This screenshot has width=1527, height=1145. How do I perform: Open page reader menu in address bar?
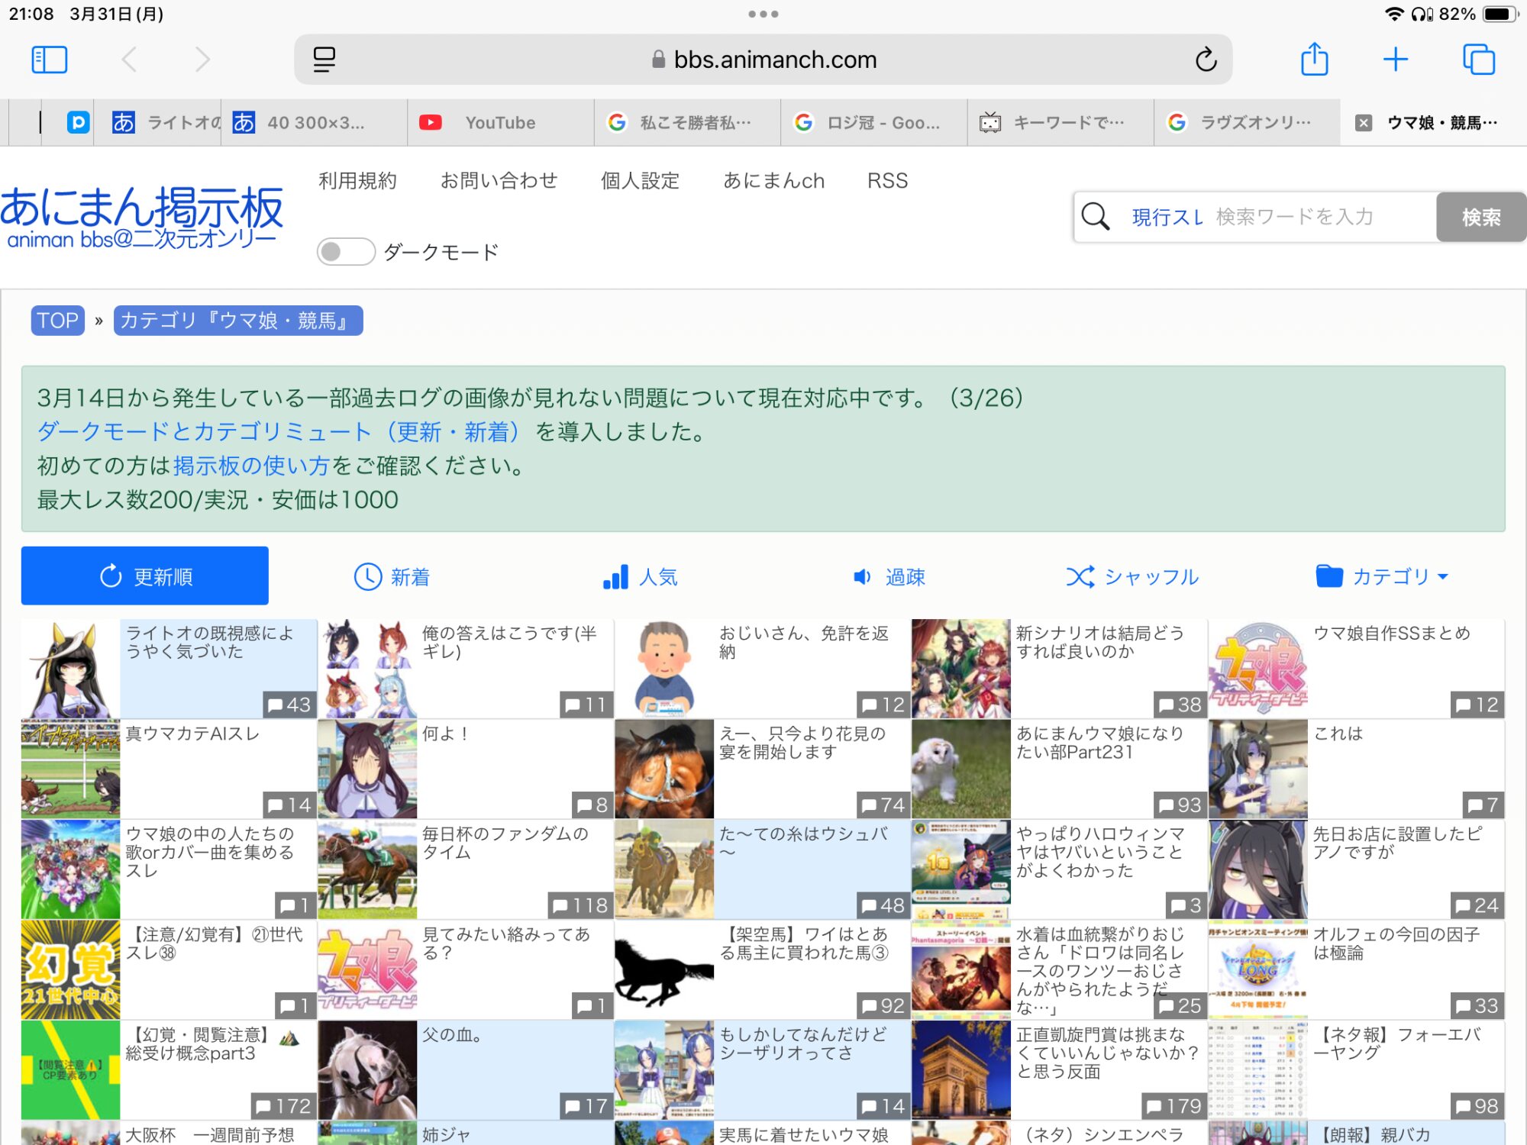coord(324,60)
